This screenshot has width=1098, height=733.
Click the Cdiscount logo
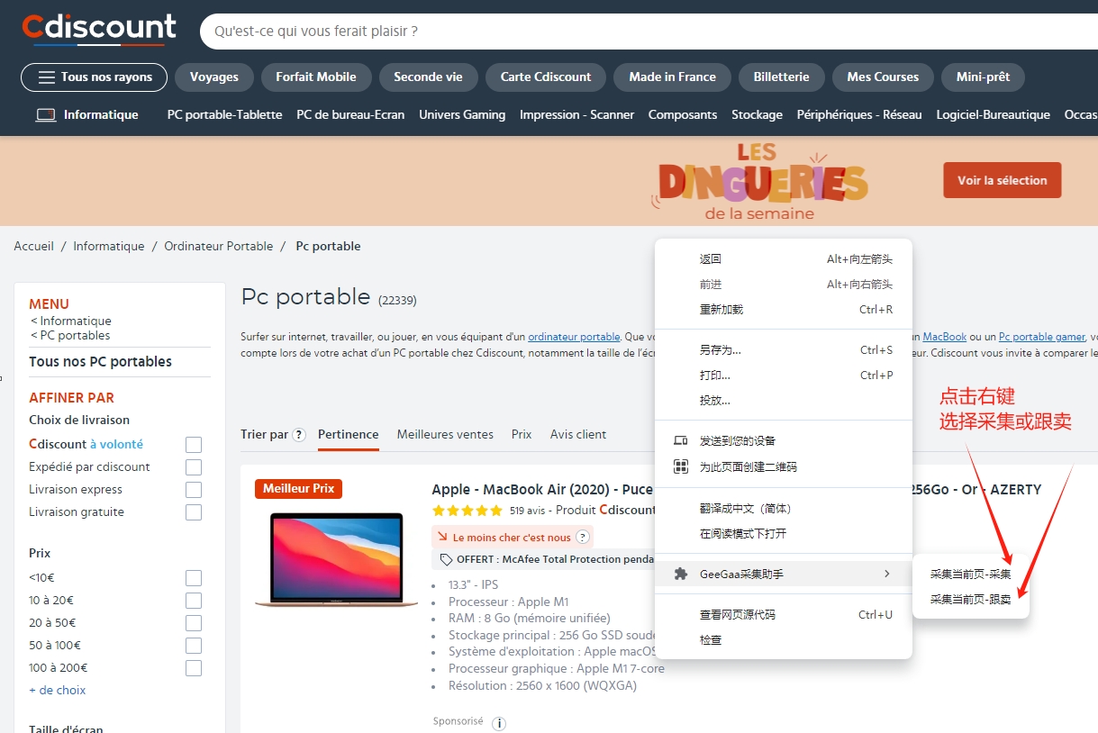(x=99, y=29)
